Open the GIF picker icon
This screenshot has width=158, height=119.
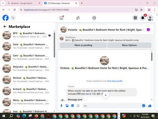tap(78, 106)
